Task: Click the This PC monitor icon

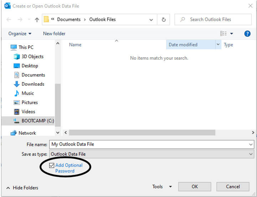Action: click(14, 47)
